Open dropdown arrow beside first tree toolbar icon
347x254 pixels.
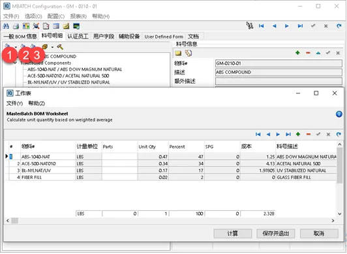tap(16, 47)
